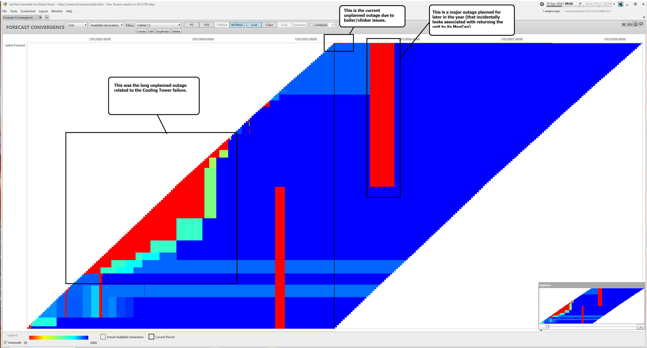Open the Callide C3 filter dropdown
Viewport: 647px width, 348px height.
[158, 25]
